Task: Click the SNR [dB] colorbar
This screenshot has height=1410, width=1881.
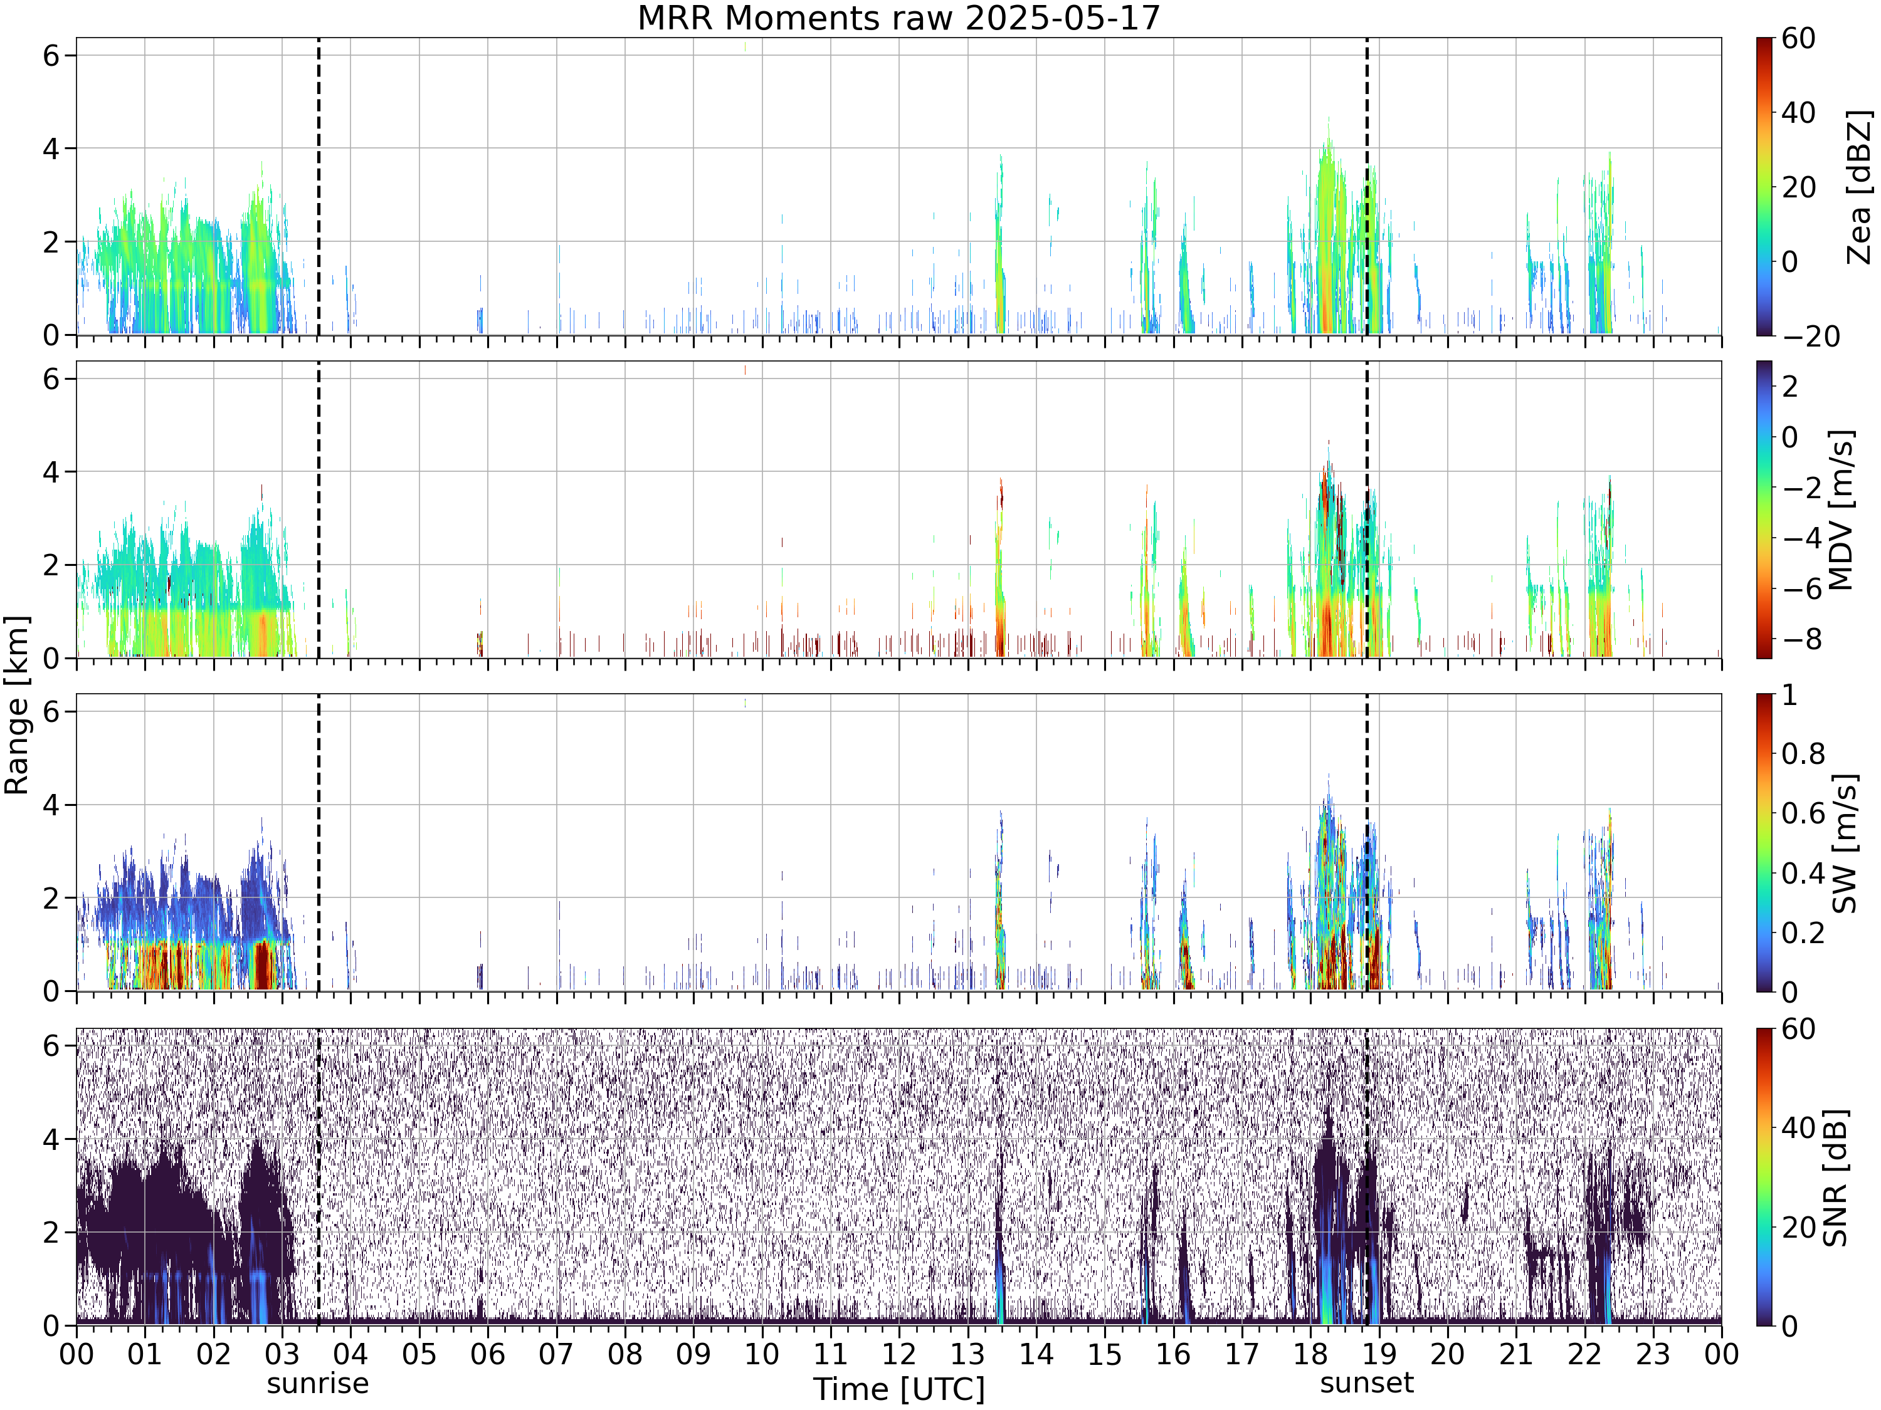Action: (x=1764, y=1176)
